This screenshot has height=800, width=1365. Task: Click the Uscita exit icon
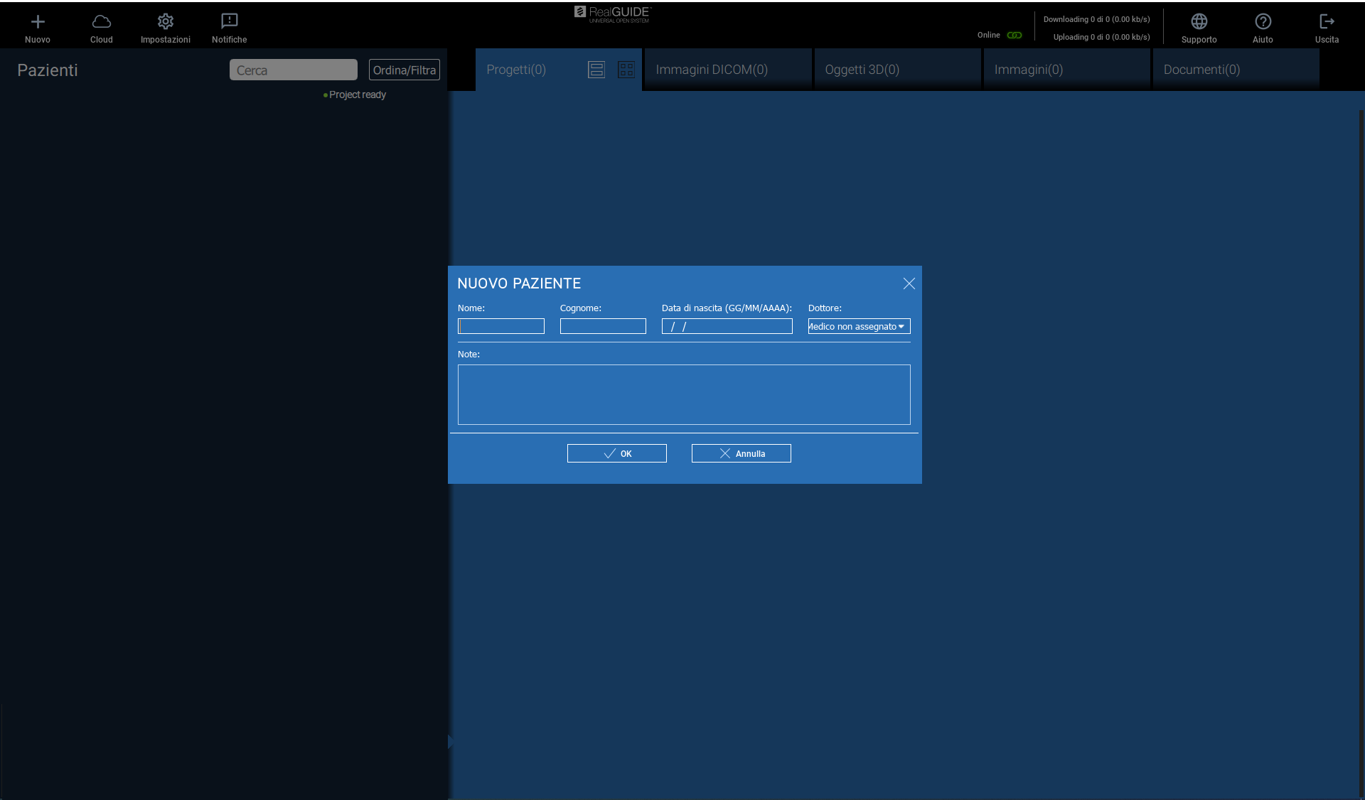pyautogui.click(x=1327, y=22)
